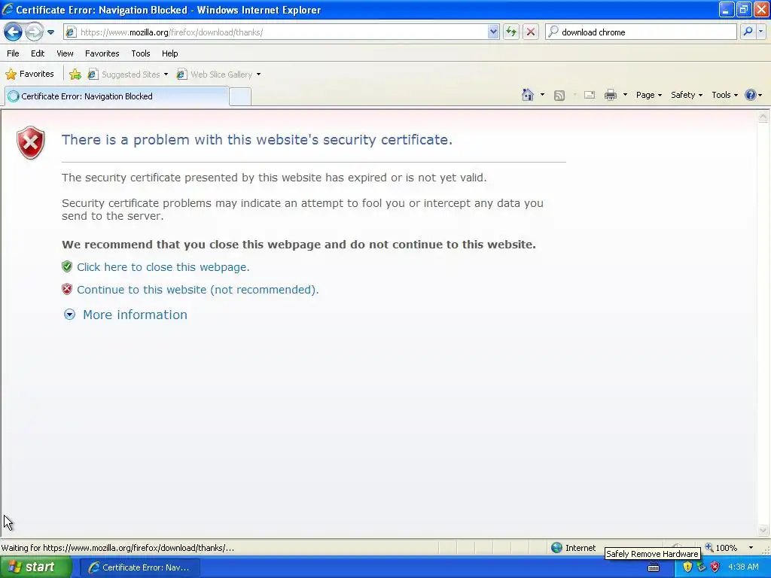Open the Page command bar menu
Image resolution: width=771 pixels, height=578 pixels.
click(648, 96)
